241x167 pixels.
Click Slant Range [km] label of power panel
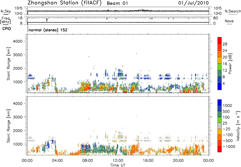(8, 64)
